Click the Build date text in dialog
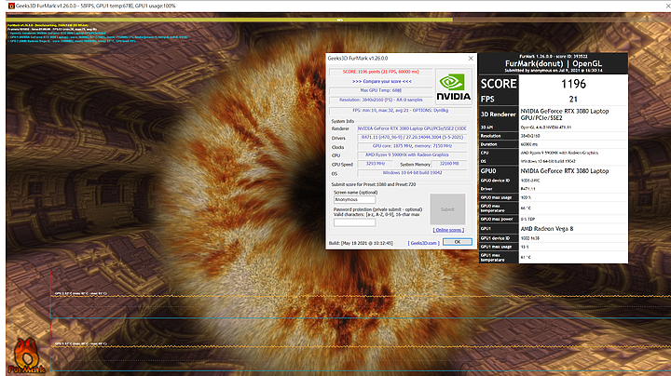The image size is (671, 376). coord(361,243)
